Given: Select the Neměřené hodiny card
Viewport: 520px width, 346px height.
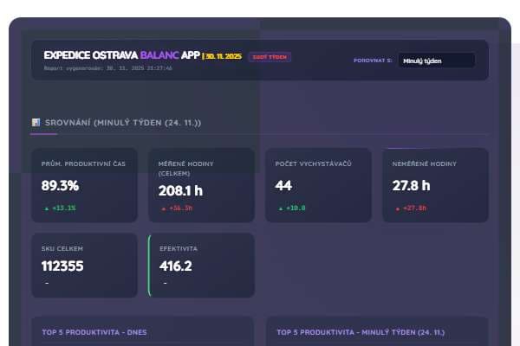Looking at the screenshot, I should click(435, 185).
